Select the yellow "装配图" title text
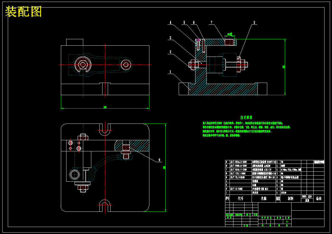332x234 pixels. pyautogui.click(x=23, y=12)
